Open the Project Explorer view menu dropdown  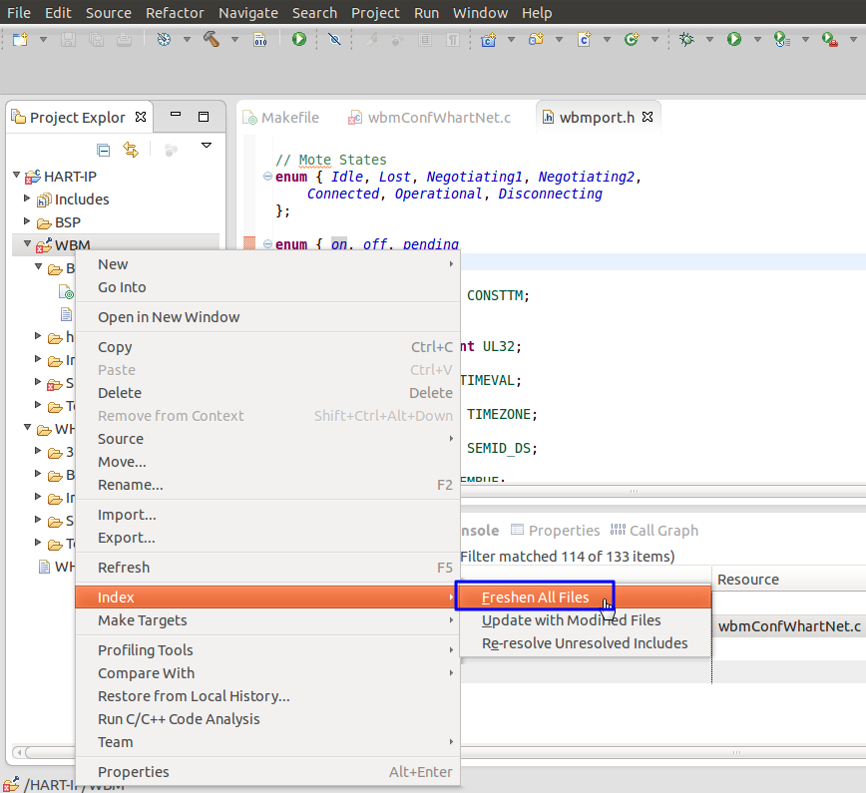[207, 146]
